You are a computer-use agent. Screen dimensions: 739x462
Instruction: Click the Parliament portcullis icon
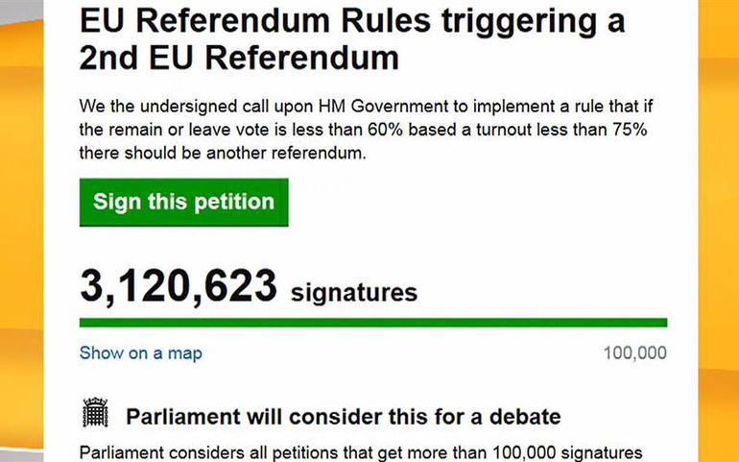95,414
